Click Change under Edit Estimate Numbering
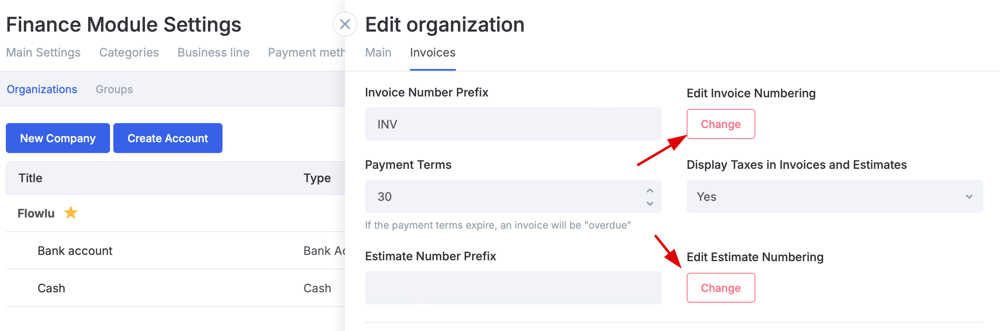1000x331 pixels. tap(720, 288)
